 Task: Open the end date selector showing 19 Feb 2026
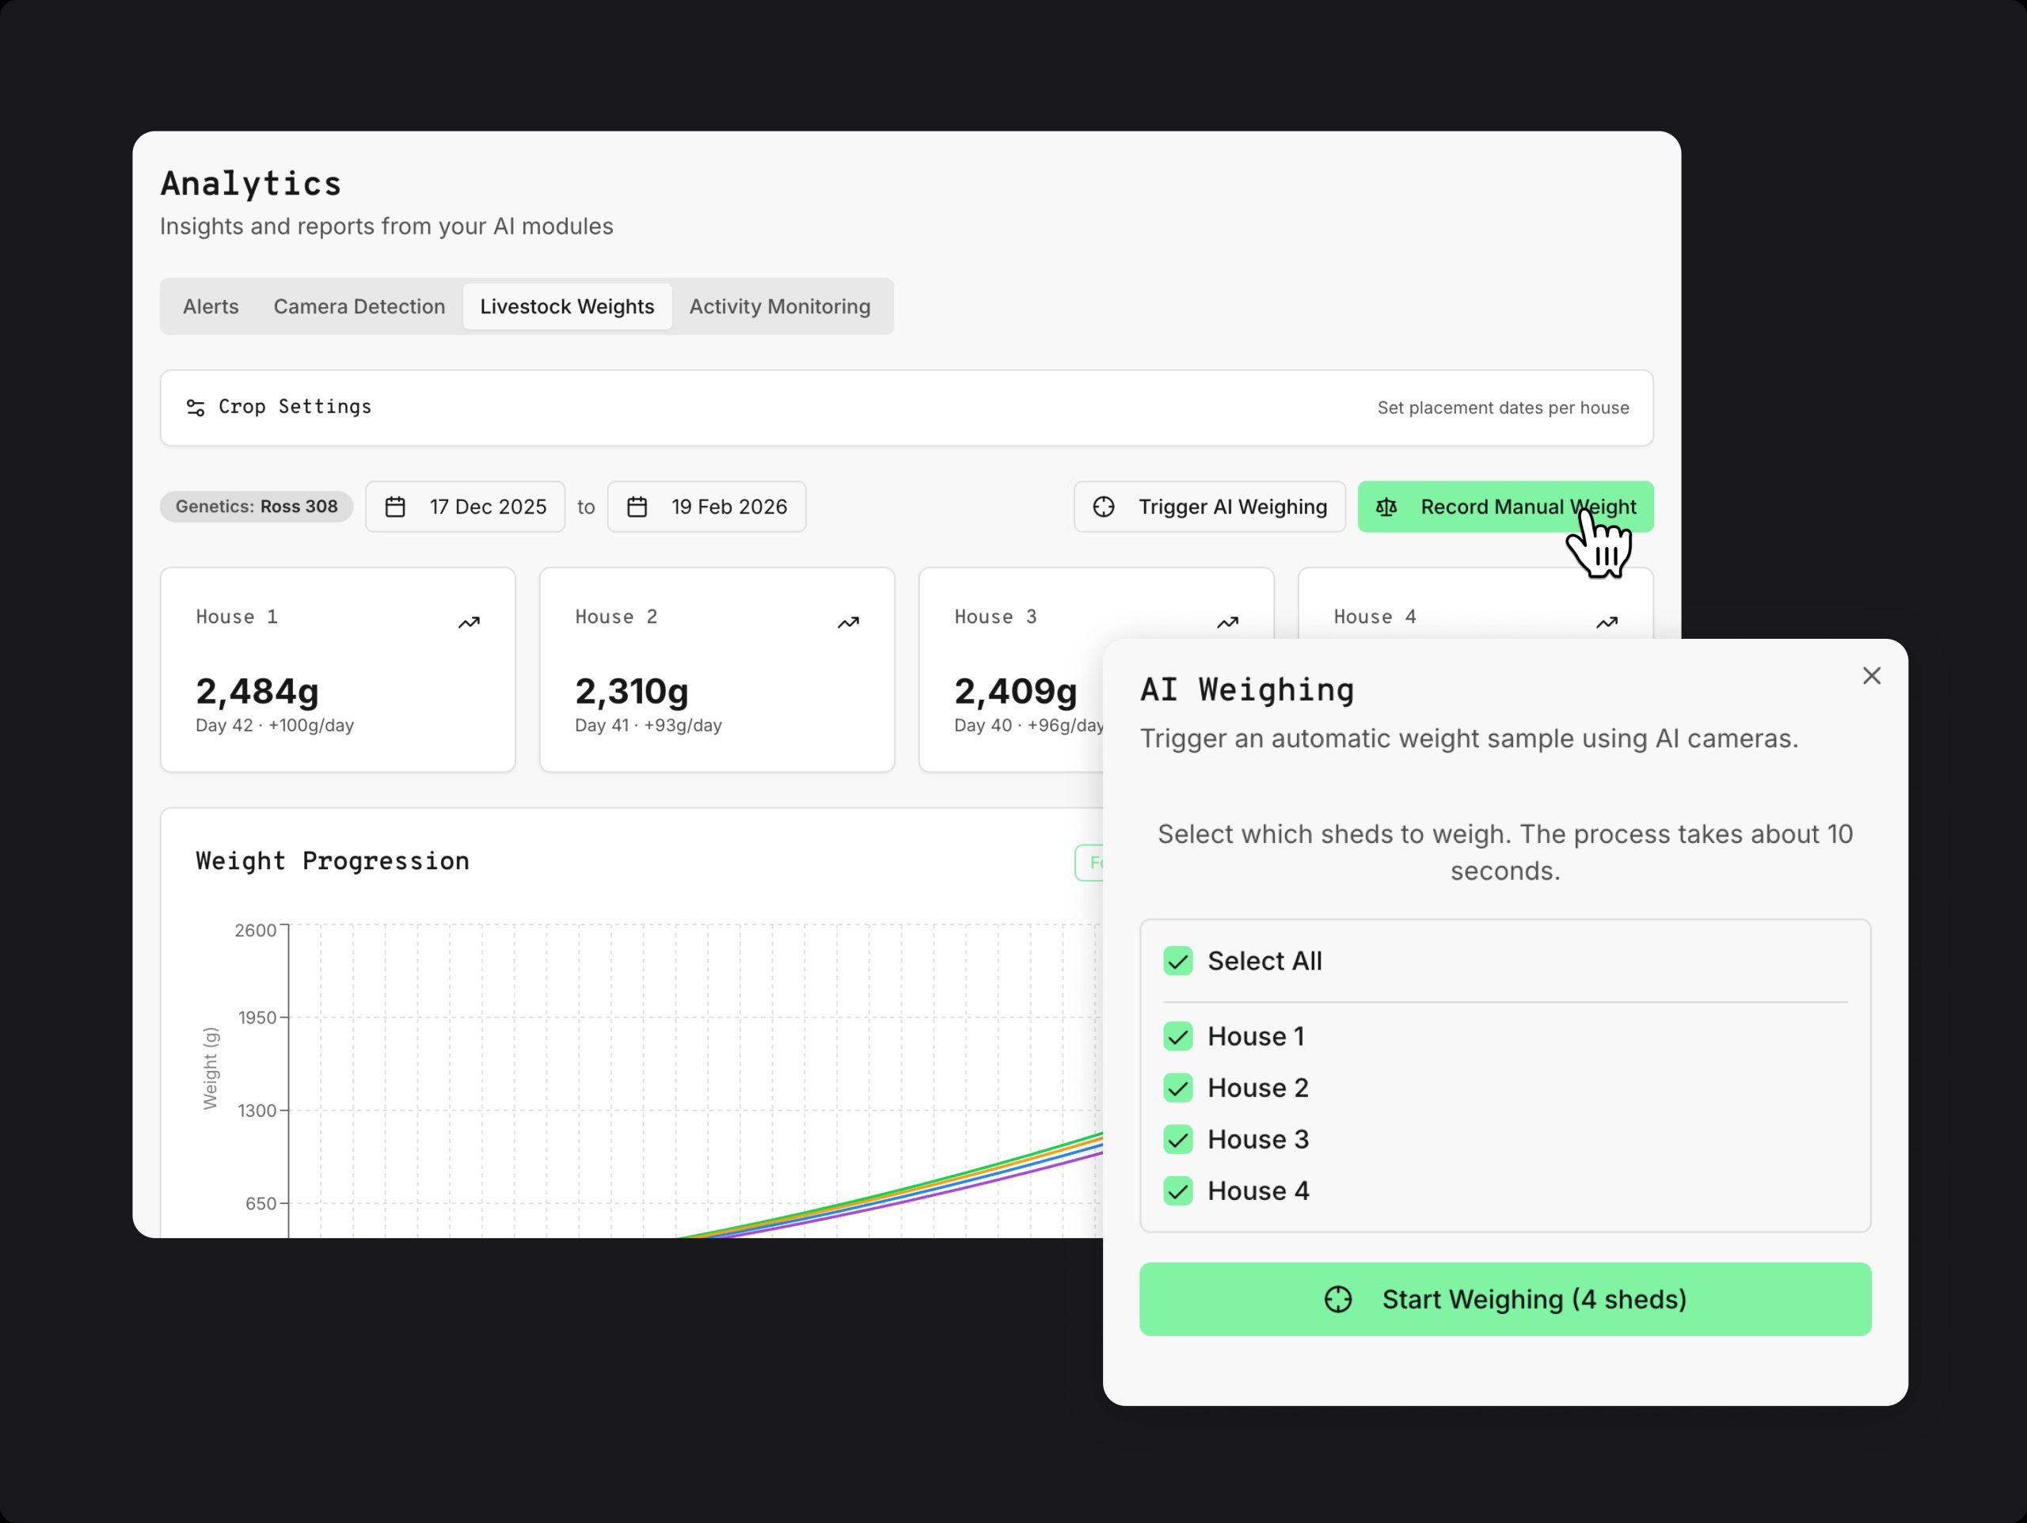click(x=706, y=506)
